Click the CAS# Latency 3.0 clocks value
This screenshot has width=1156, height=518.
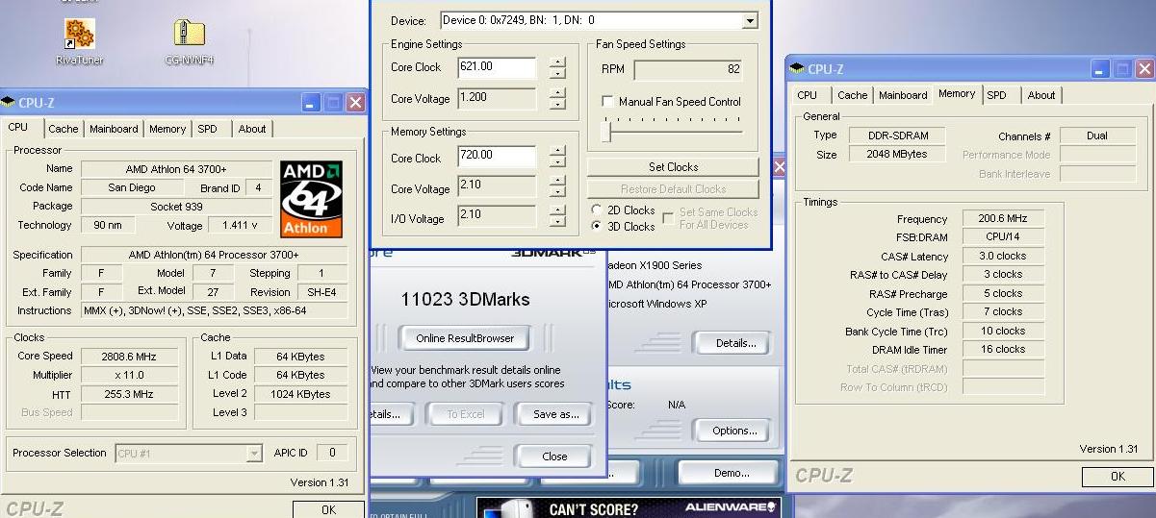tap(1003, 257)
